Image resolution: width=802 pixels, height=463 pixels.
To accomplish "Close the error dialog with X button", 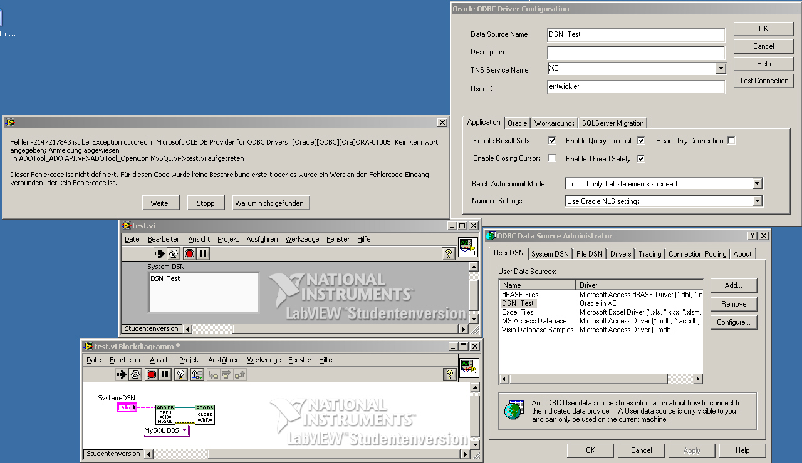I will [442, 123].
